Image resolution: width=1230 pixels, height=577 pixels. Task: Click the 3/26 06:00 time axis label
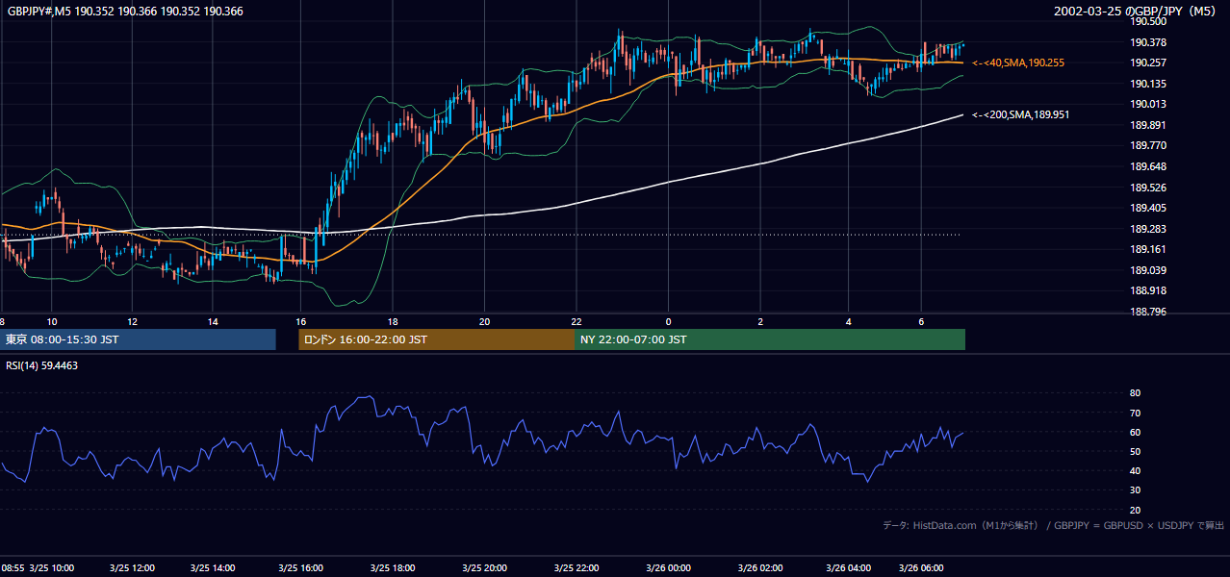pos(921,567)
